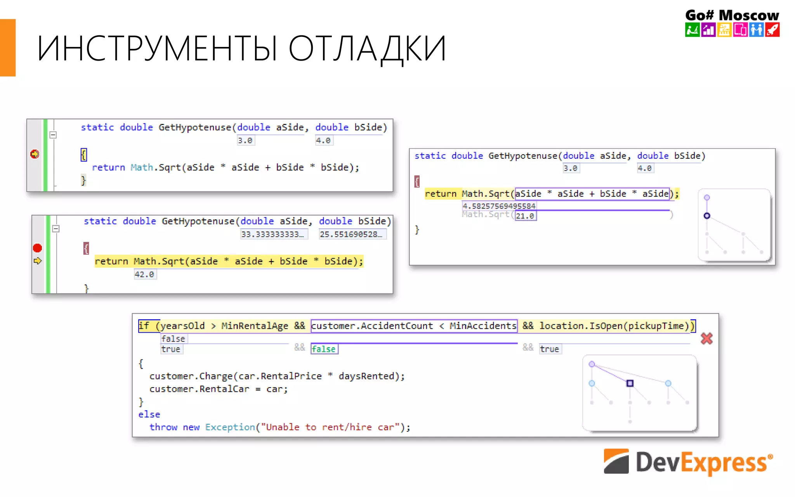Select dark highlighted node in Math.Sqrt expression tree
The height and width of the screenshot is (497, 795).
click(x=707, y=216)
